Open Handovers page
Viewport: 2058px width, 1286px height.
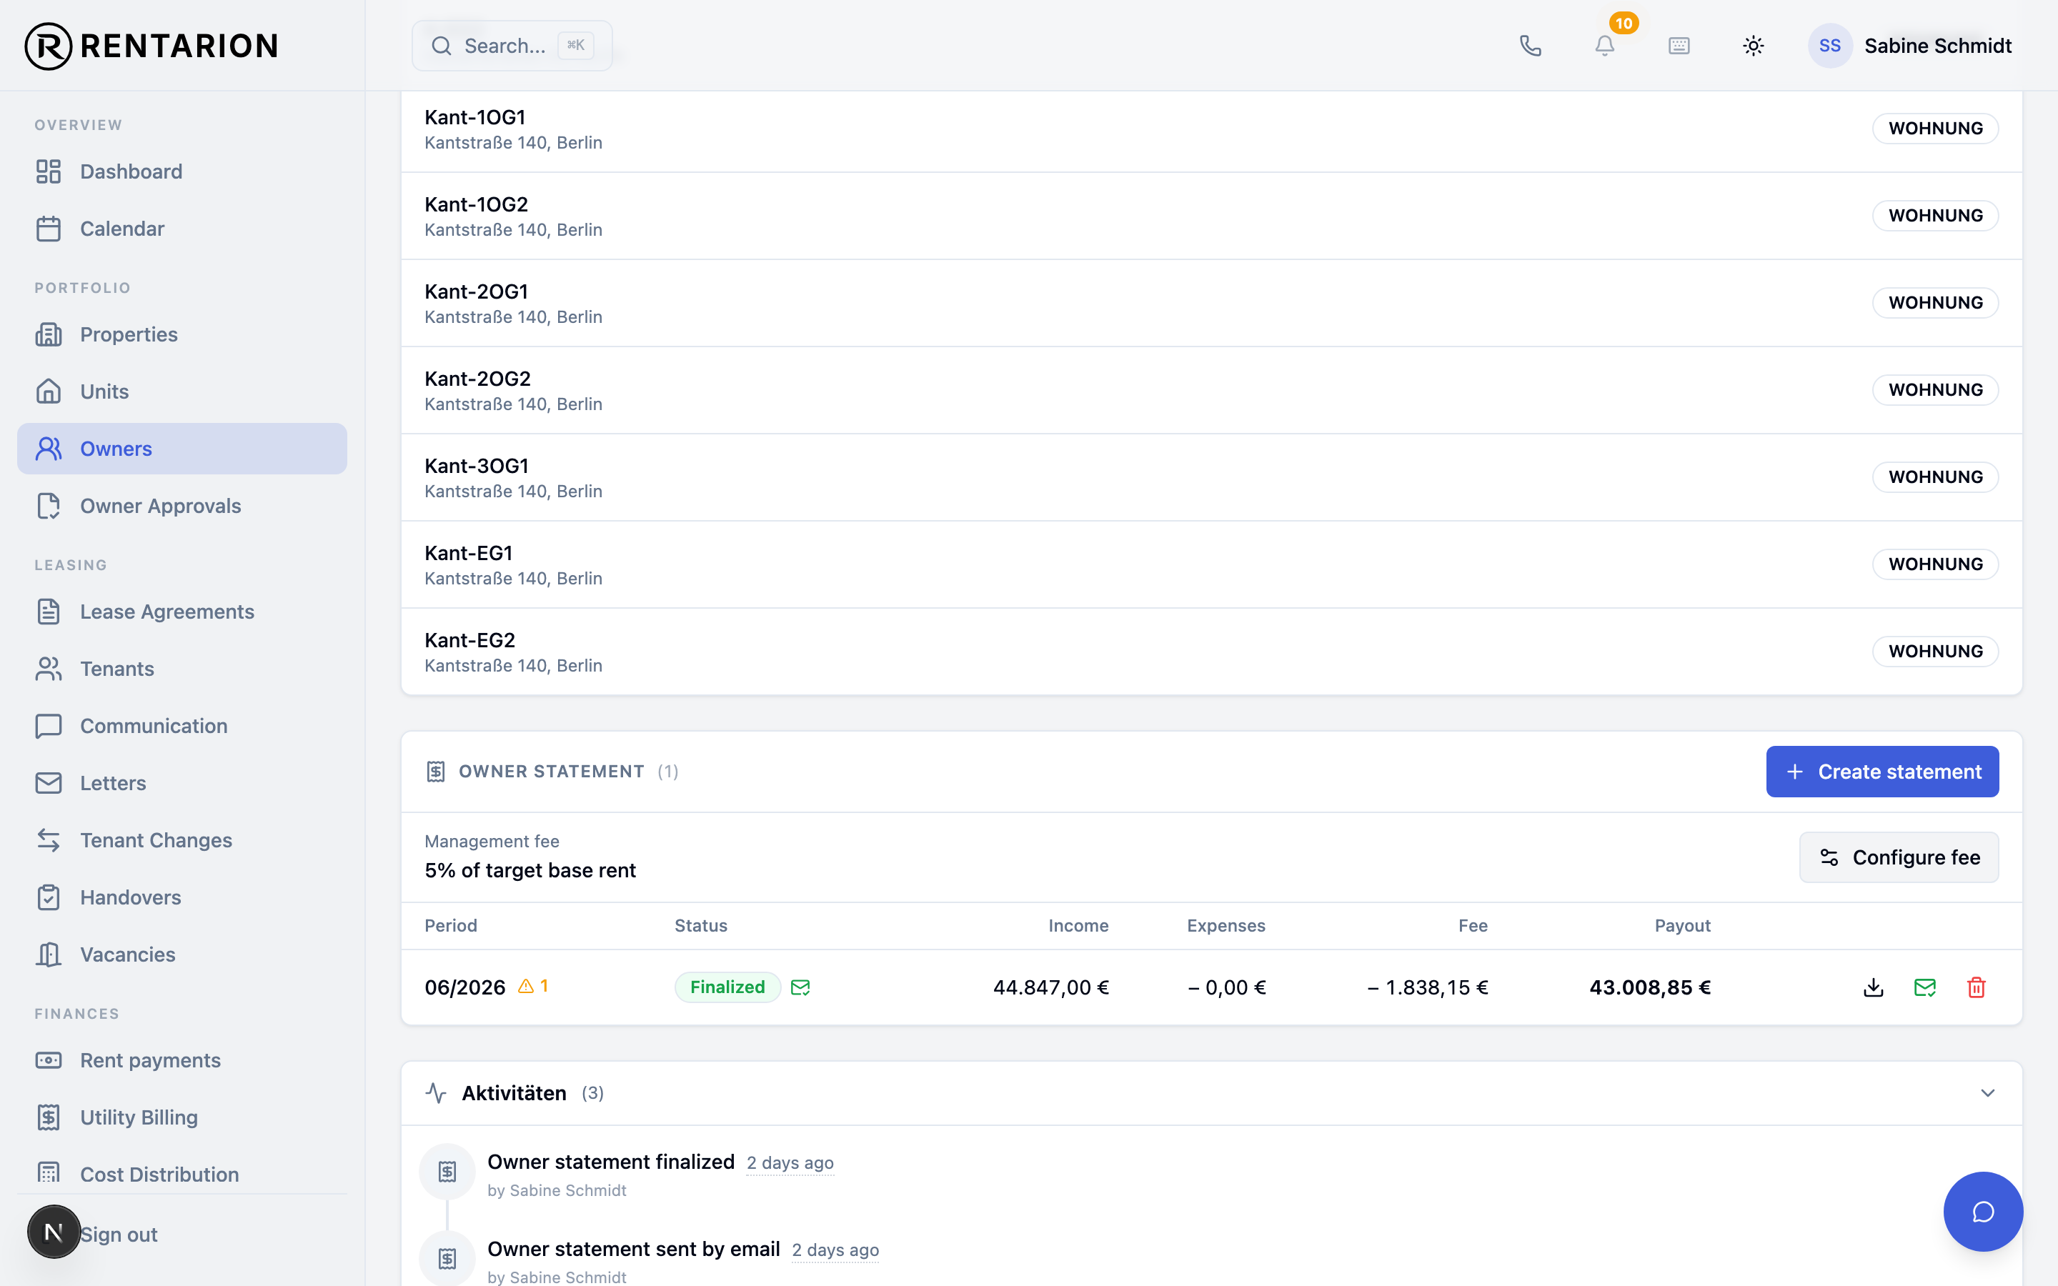[182, 897]
